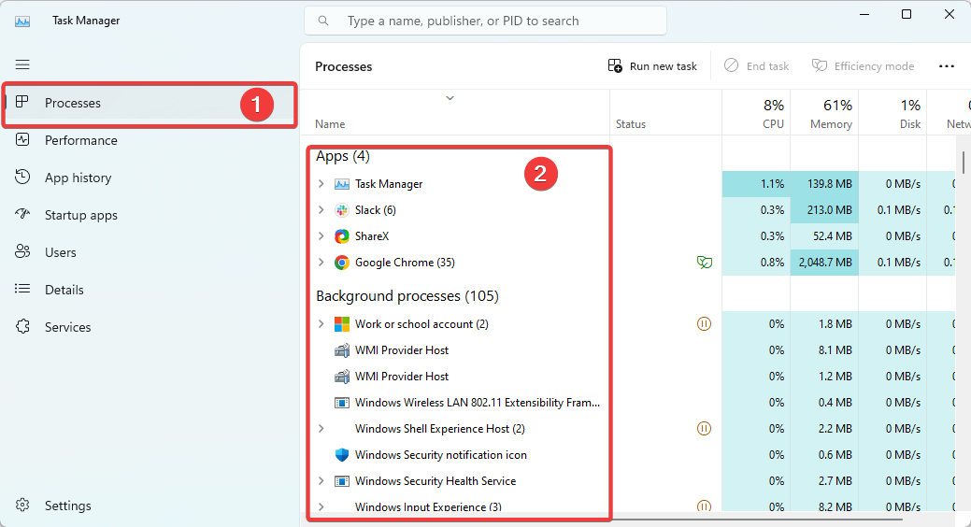Screen dimensions: 971x527
Task: Click the Users sidebar icon
Action: 22,251
